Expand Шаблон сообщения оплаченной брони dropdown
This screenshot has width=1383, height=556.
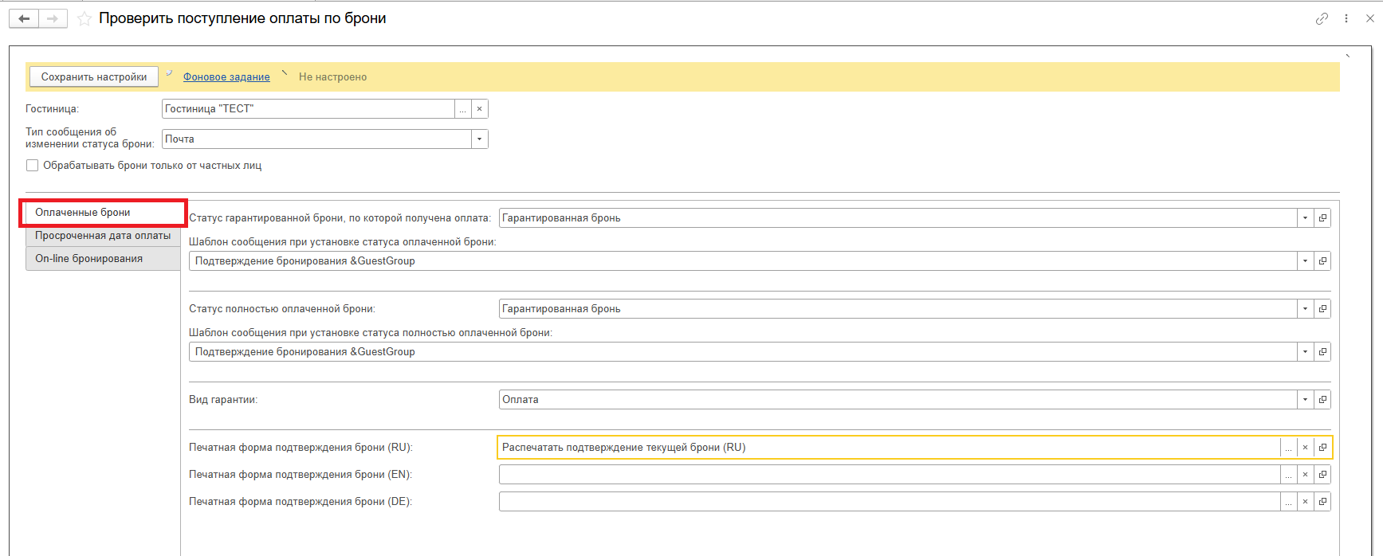click(x=1305, y=261)
